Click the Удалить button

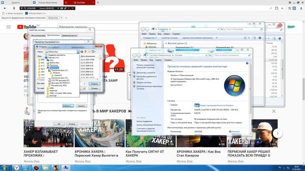pos(81,106)
